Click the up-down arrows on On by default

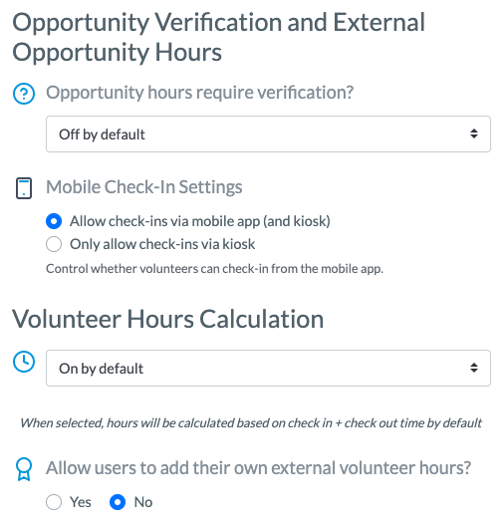[x=474, y=368]
